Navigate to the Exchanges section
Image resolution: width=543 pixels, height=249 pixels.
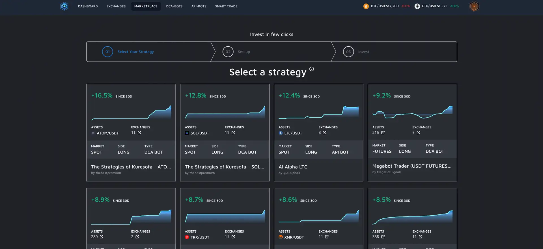tap(116, 6)
